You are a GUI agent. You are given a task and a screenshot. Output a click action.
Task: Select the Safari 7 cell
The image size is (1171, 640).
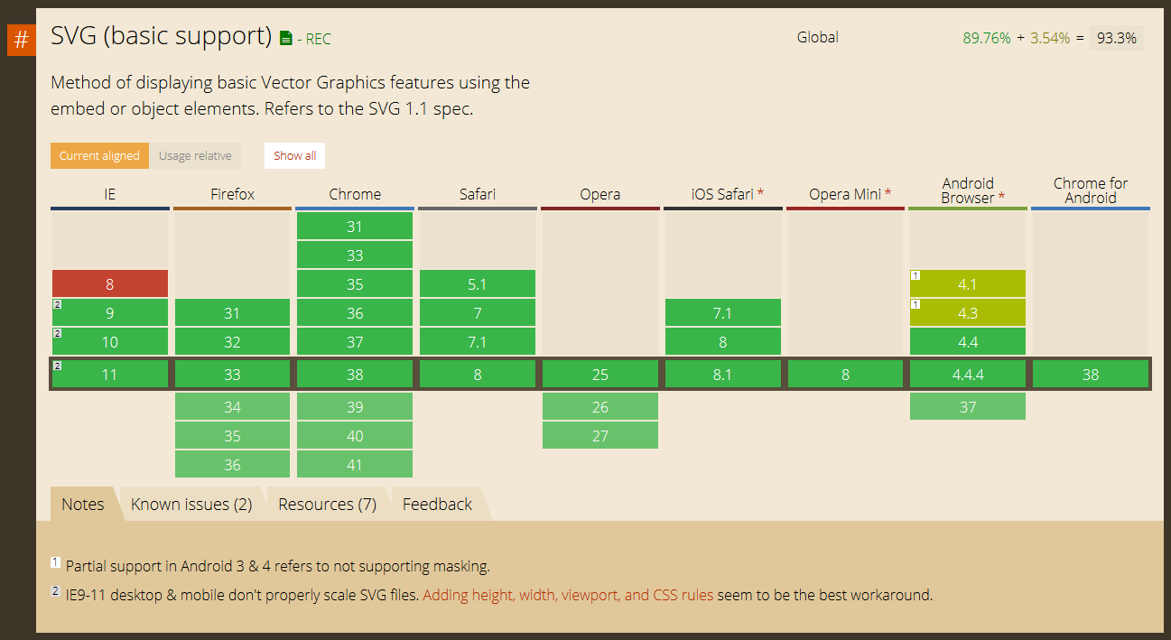pos(478,312)
